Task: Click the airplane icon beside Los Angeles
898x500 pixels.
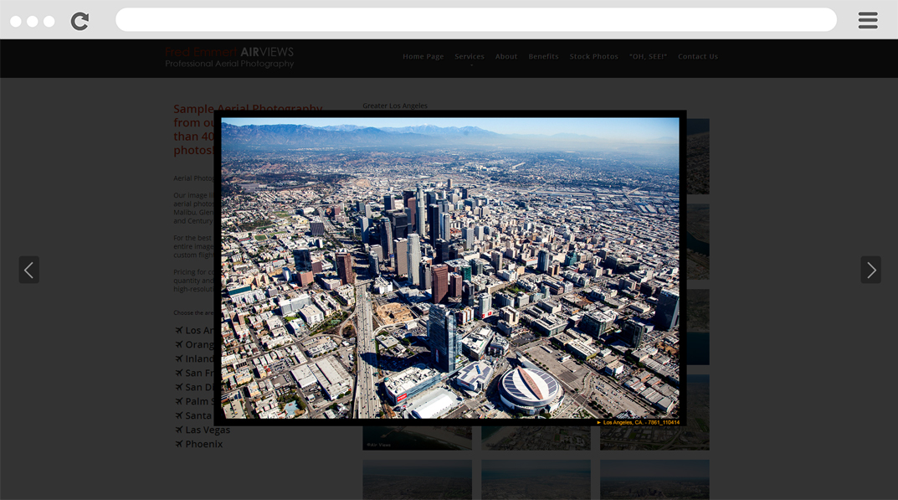Action: (178, 331)
